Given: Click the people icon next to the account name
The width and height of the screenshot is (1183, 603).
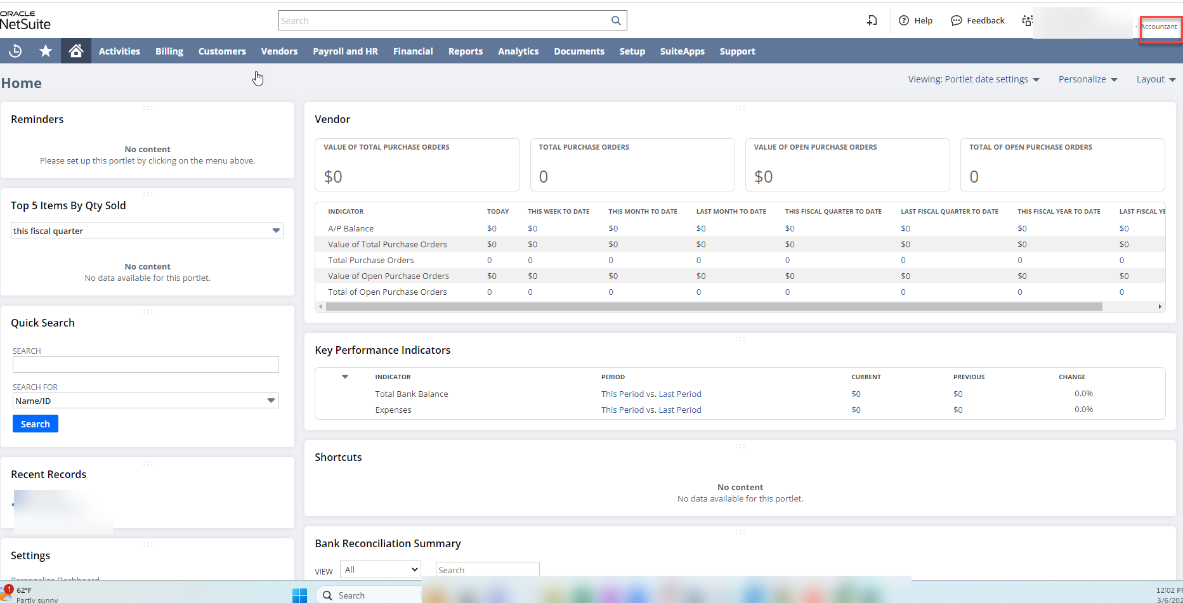Looking at the screenshot, I should [1027, 20].
